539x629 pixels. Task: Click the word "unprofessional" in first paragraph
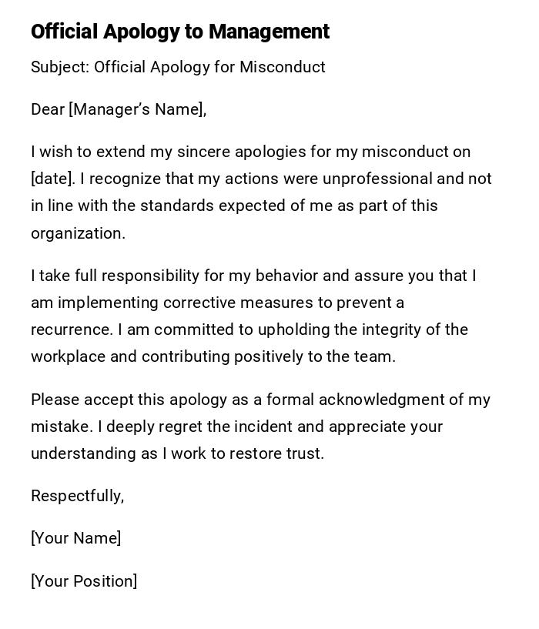click(x=377, y=179)
